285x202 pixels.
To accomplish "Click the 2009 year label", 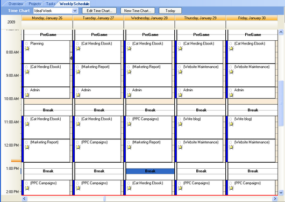I will [11, 22].
